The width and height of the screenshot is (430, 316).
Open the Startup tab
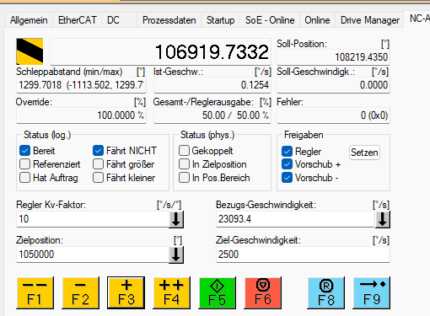[221, 20]
